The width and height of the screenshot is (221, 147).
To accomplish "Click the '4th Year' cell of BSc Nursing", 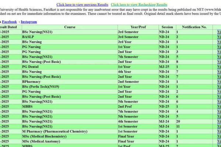I will 138,72.
